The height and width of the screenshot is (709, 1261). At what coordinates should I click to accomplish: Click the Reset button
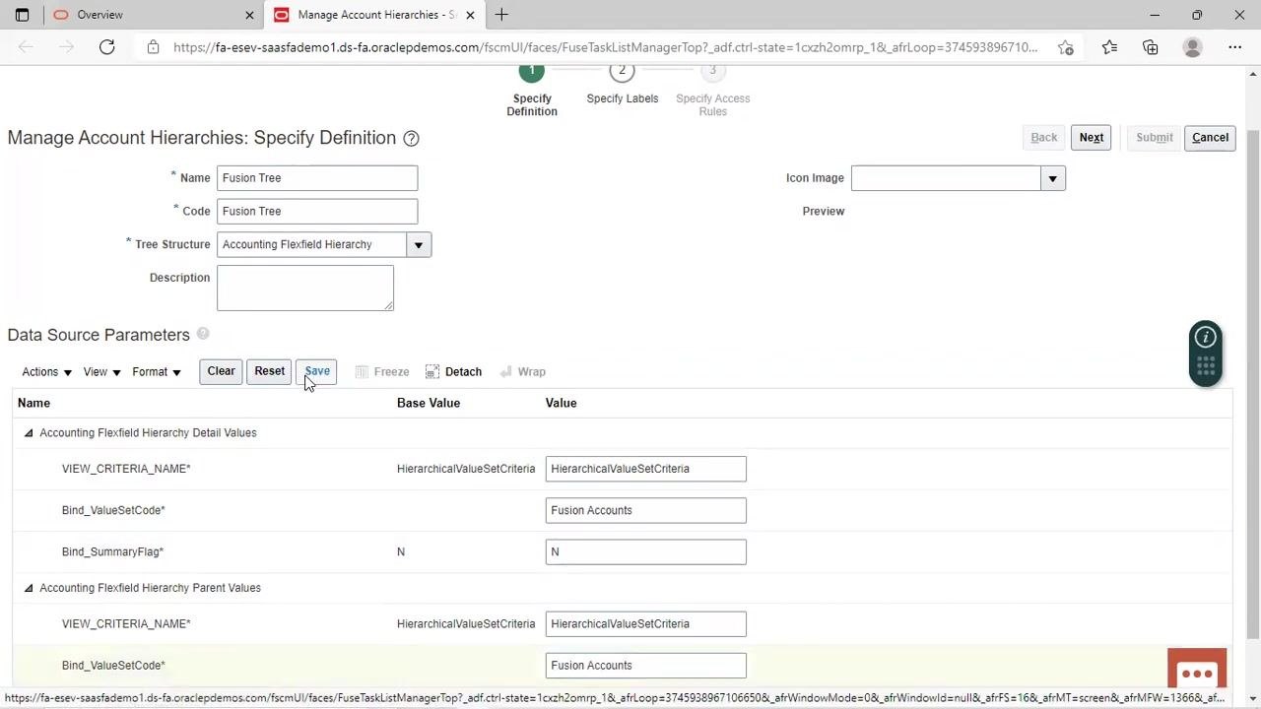[x=269, y=371]
